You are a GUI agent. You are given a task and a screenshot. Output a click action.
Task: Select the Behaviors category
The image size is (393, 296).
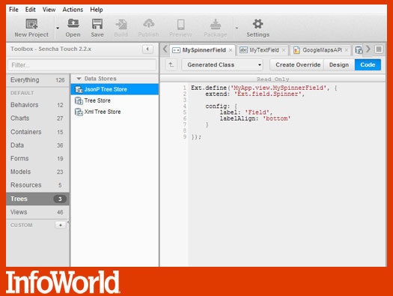[37, 105]
